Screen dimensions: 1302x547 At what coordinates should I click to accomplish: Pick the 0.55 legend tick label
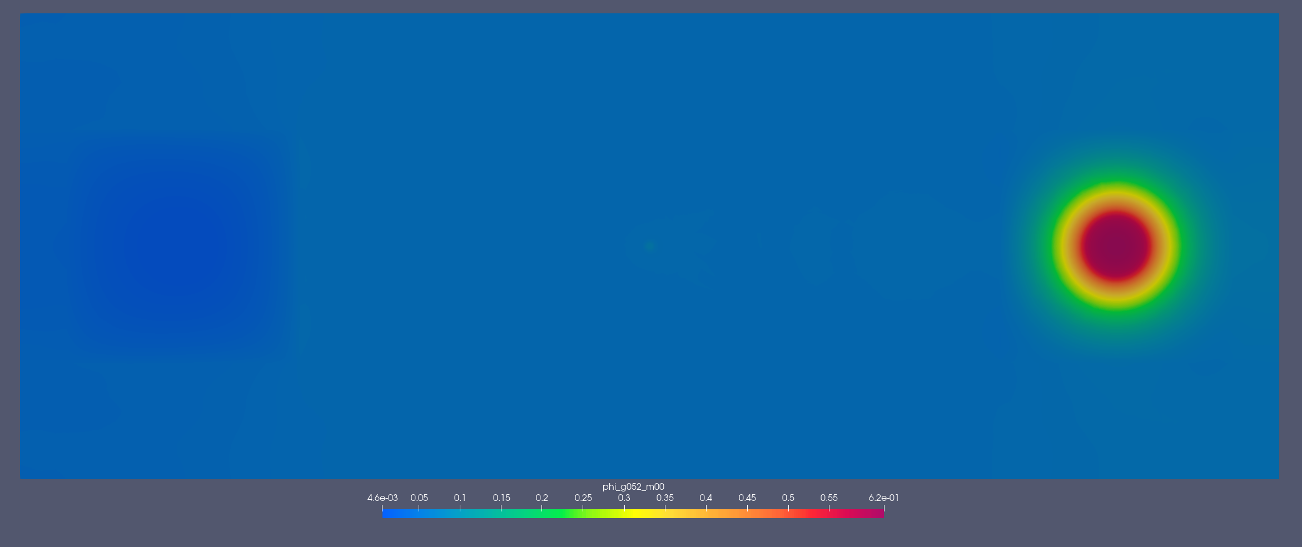click(829, 498)
